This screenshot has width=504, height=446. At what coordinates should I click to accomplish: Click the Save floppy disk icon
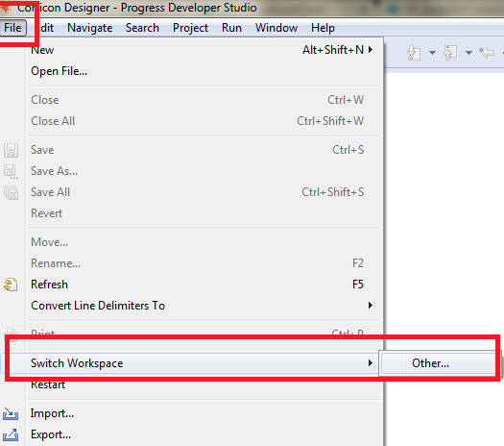[x=11, y=150]
